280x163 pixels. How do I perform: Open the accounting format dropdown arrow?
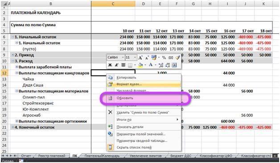pos(159,57)
